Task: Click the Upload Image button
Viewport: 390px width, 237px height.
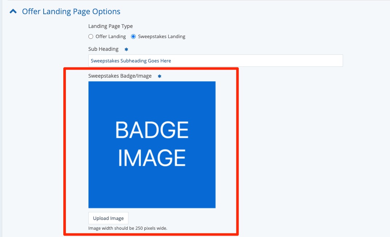Action: [108, 218]
